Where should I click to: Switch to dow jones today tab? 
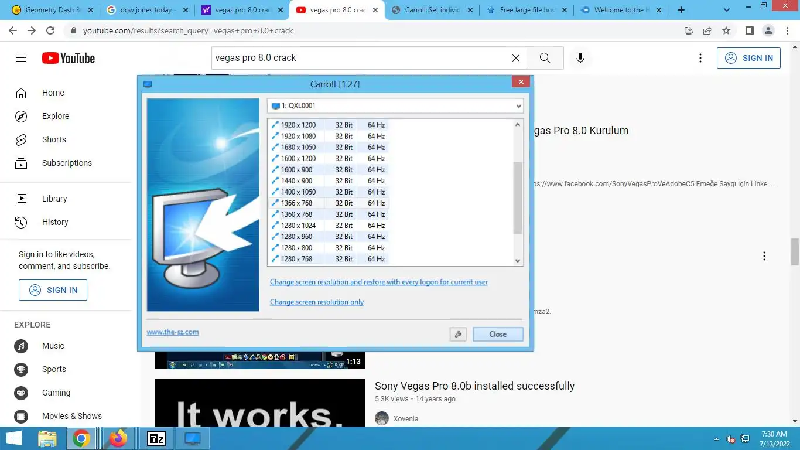pyautogui.click(x=148, y=10)
